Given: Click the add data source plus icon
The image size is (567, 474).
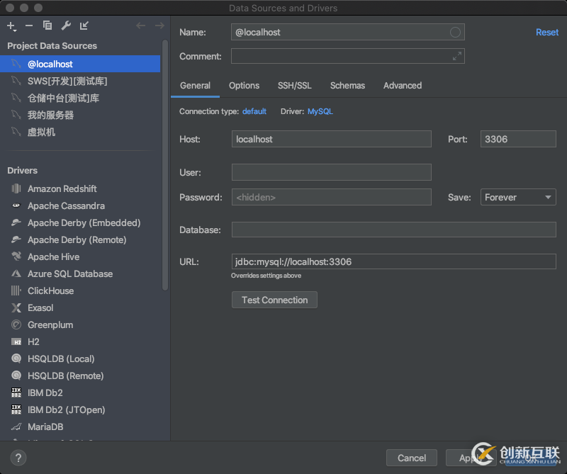Looking at the screenshot, I should [x=11, y=26].
